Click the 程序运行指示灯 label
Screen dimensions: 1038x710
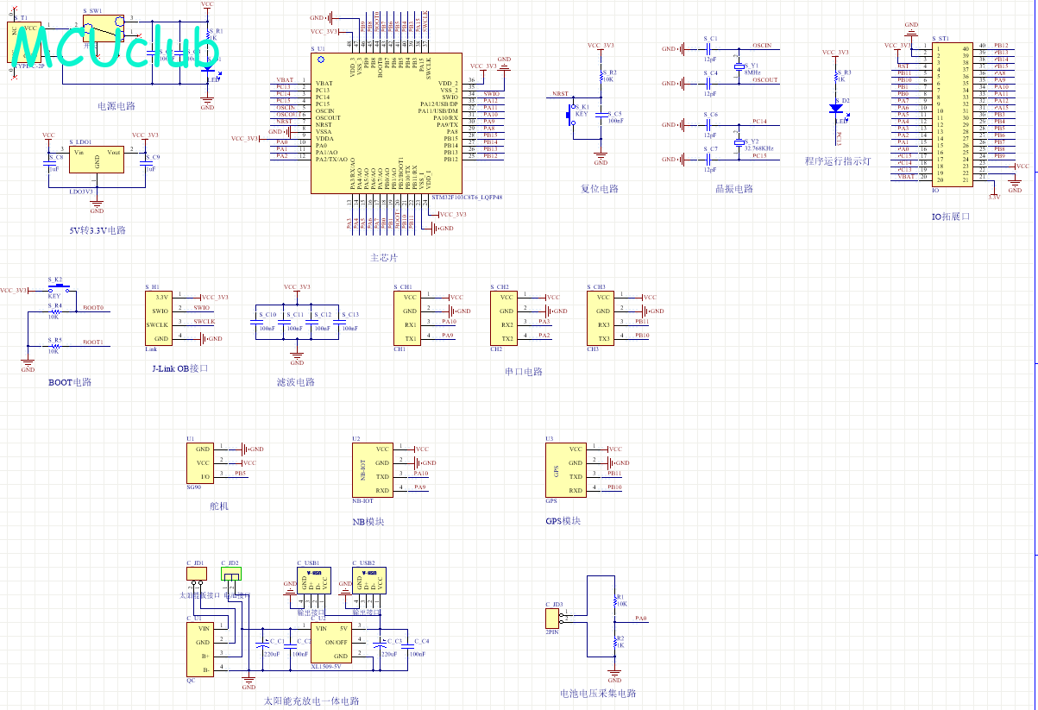point(838,161)
